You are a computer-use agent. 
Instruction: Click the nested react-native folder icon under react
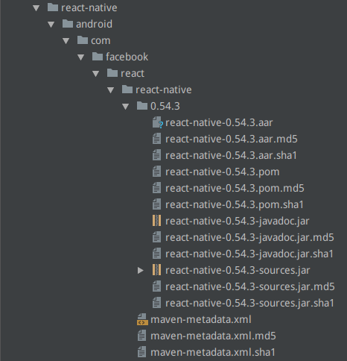click(x=127, y=90)
